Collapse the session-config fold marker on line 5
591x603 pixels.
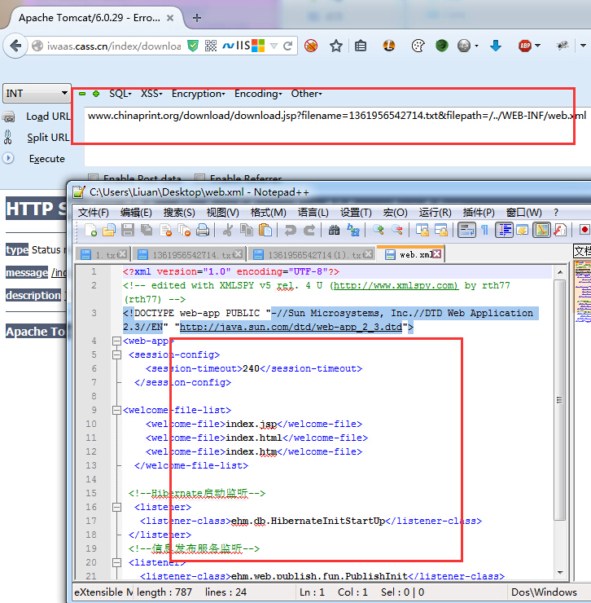117,354
